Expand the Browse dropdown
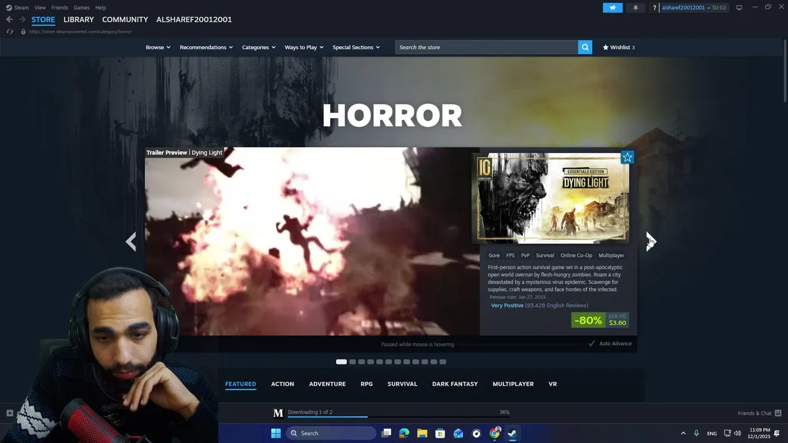This screenshot has width=788, height=443. (158, 47)
